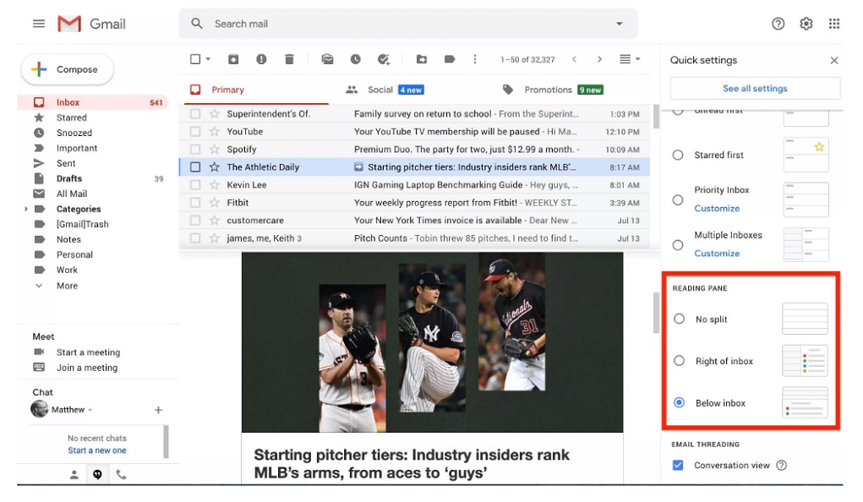Select the Right of inbox radio button
Viewport: 863px width, 502px height.
pos(680,361)
